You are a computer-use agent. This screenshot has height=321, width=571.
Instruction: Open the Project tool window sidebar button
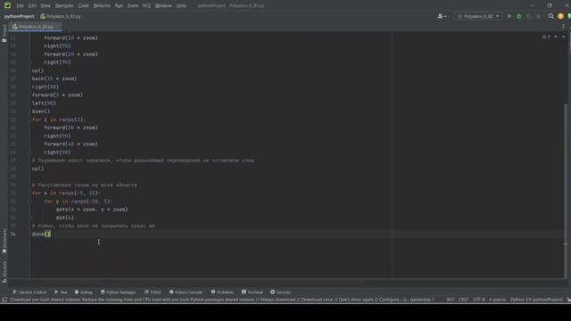click(x=4, y=33)
